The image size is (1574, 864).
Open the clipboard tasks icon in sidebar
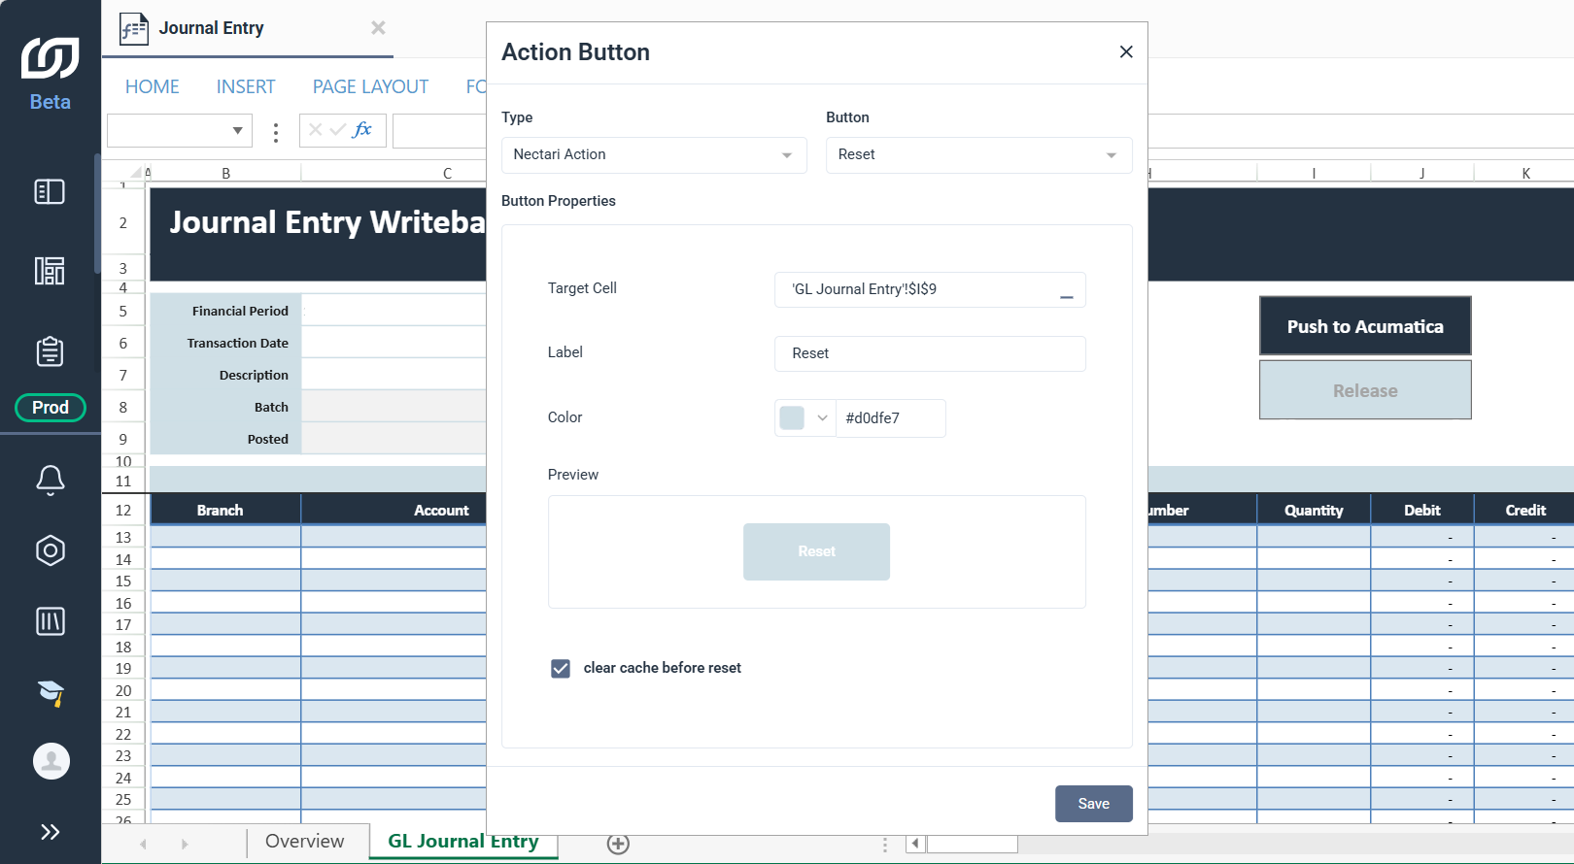tap(50, 350)
